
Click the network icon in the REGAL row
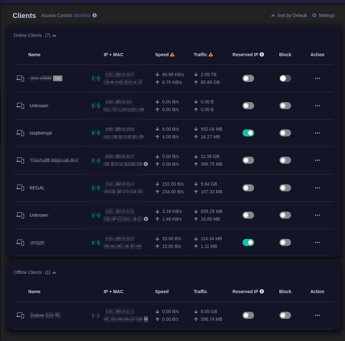(x=96, y=188)
